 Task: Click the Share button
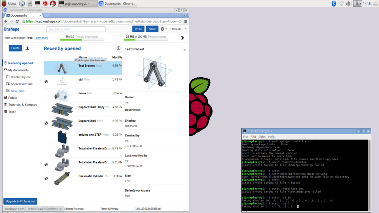pos(152,29)
